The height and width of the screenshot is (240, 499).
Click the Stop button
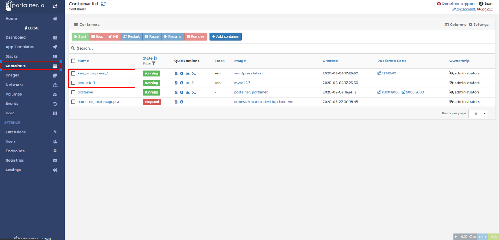(97, 36)
